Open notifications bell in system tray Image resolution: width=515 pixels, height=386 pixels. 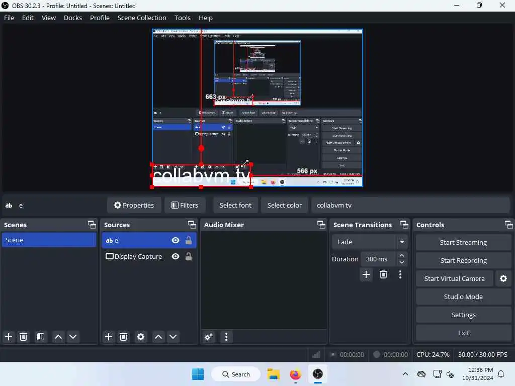pyautogui.click(x=501, y=374)
